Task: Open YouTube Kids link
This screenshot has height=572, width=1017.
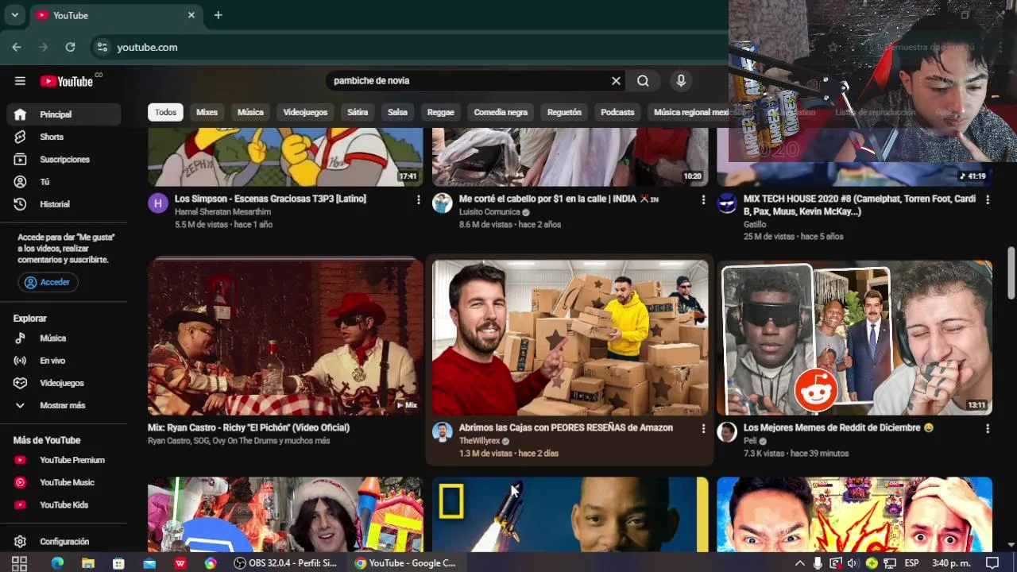Action: 64,504
